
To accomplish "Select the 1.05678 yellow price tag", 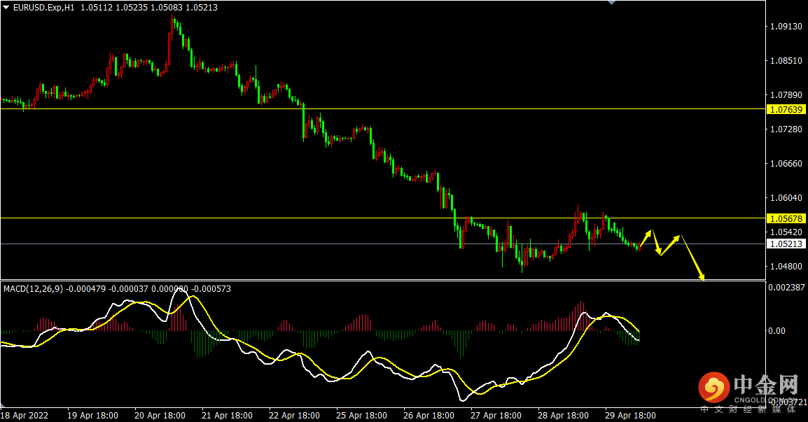I will [786, 219].
